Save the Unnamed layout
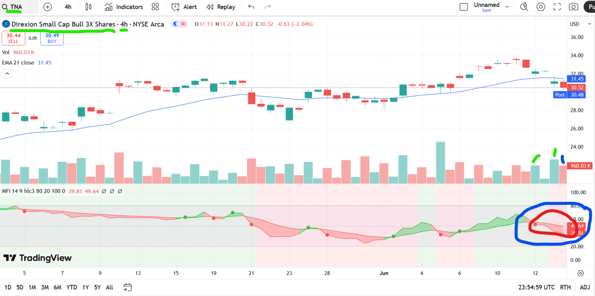 tap(487, 10)
